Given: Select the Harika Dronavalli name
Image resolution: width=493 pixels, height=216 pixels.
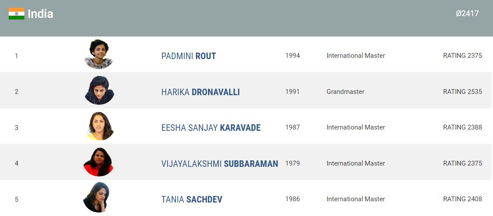Looking at the screenshot, I should pos(200,92).
